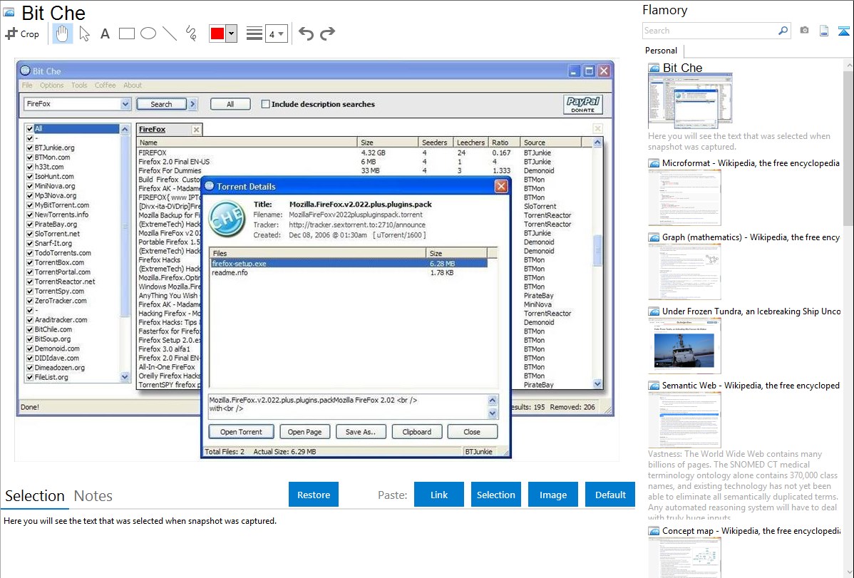The width and height of the screenshot is (854, 578).
Task: Open the Tools menu
Action: (x=79, y=86)
